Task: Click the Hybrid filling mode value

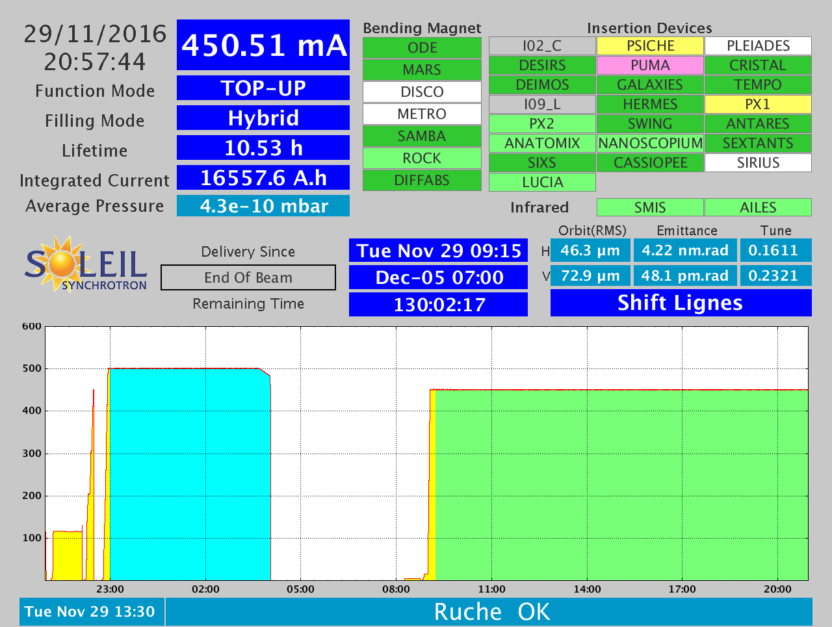Action: (263, 118)
